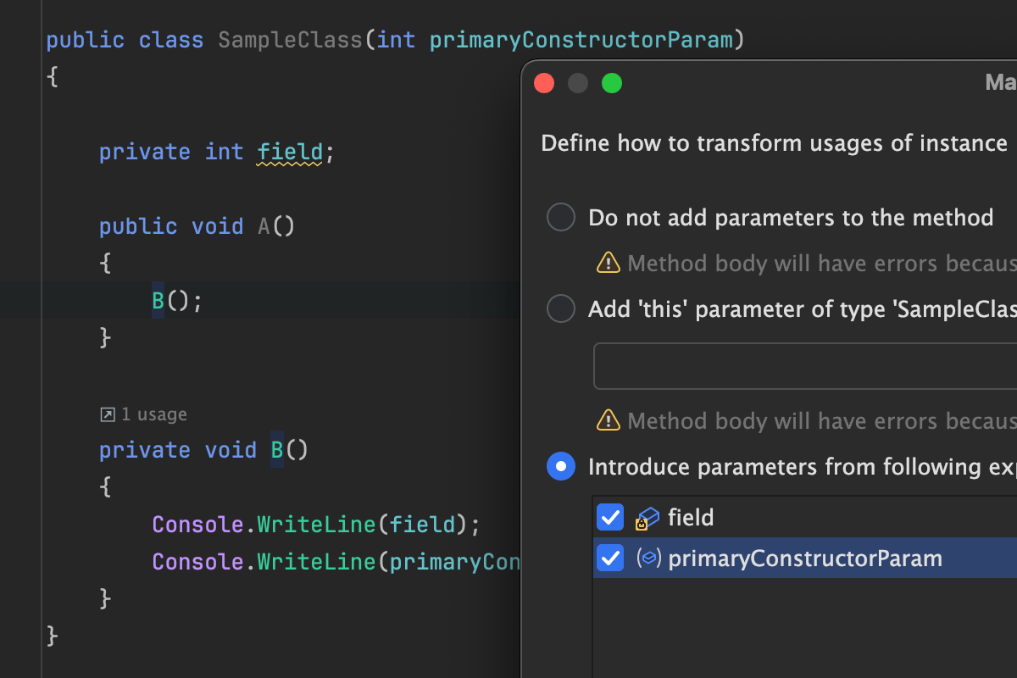
Task: Select 'Do not add parameters to the method'
Action: [561, 218]
